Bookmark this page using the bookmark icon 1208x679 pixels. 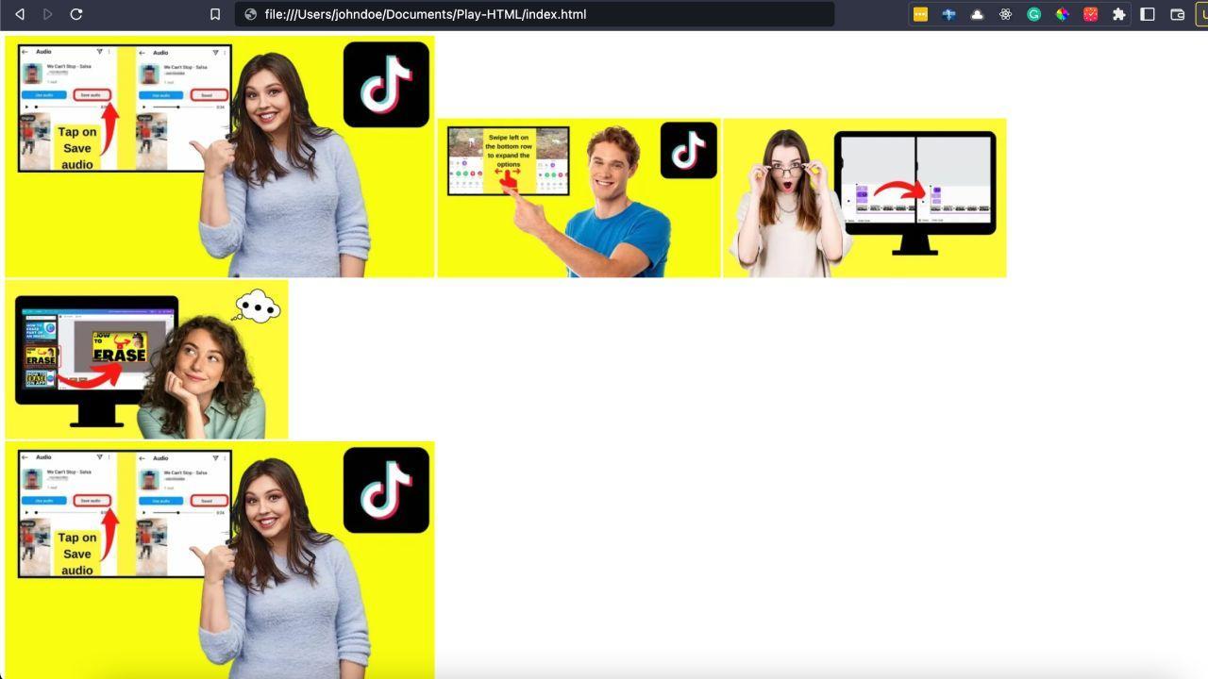click(x=215, y=14)
